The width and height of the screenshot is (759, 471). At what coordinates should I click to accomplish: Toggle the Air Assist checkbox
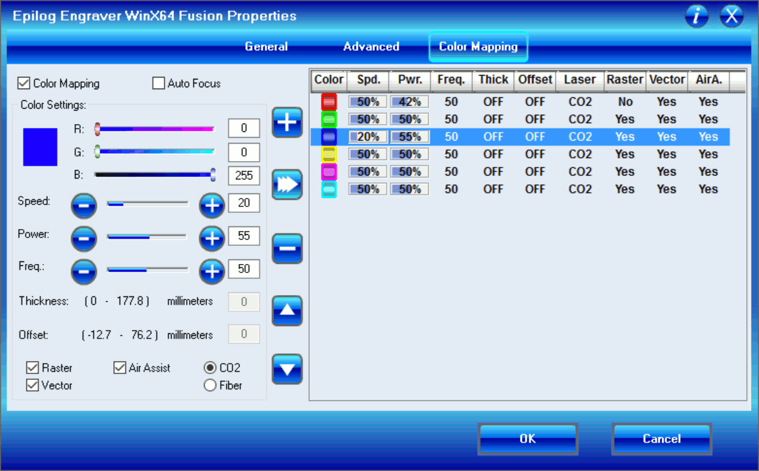pyautogui.click(x=120, y=368)
